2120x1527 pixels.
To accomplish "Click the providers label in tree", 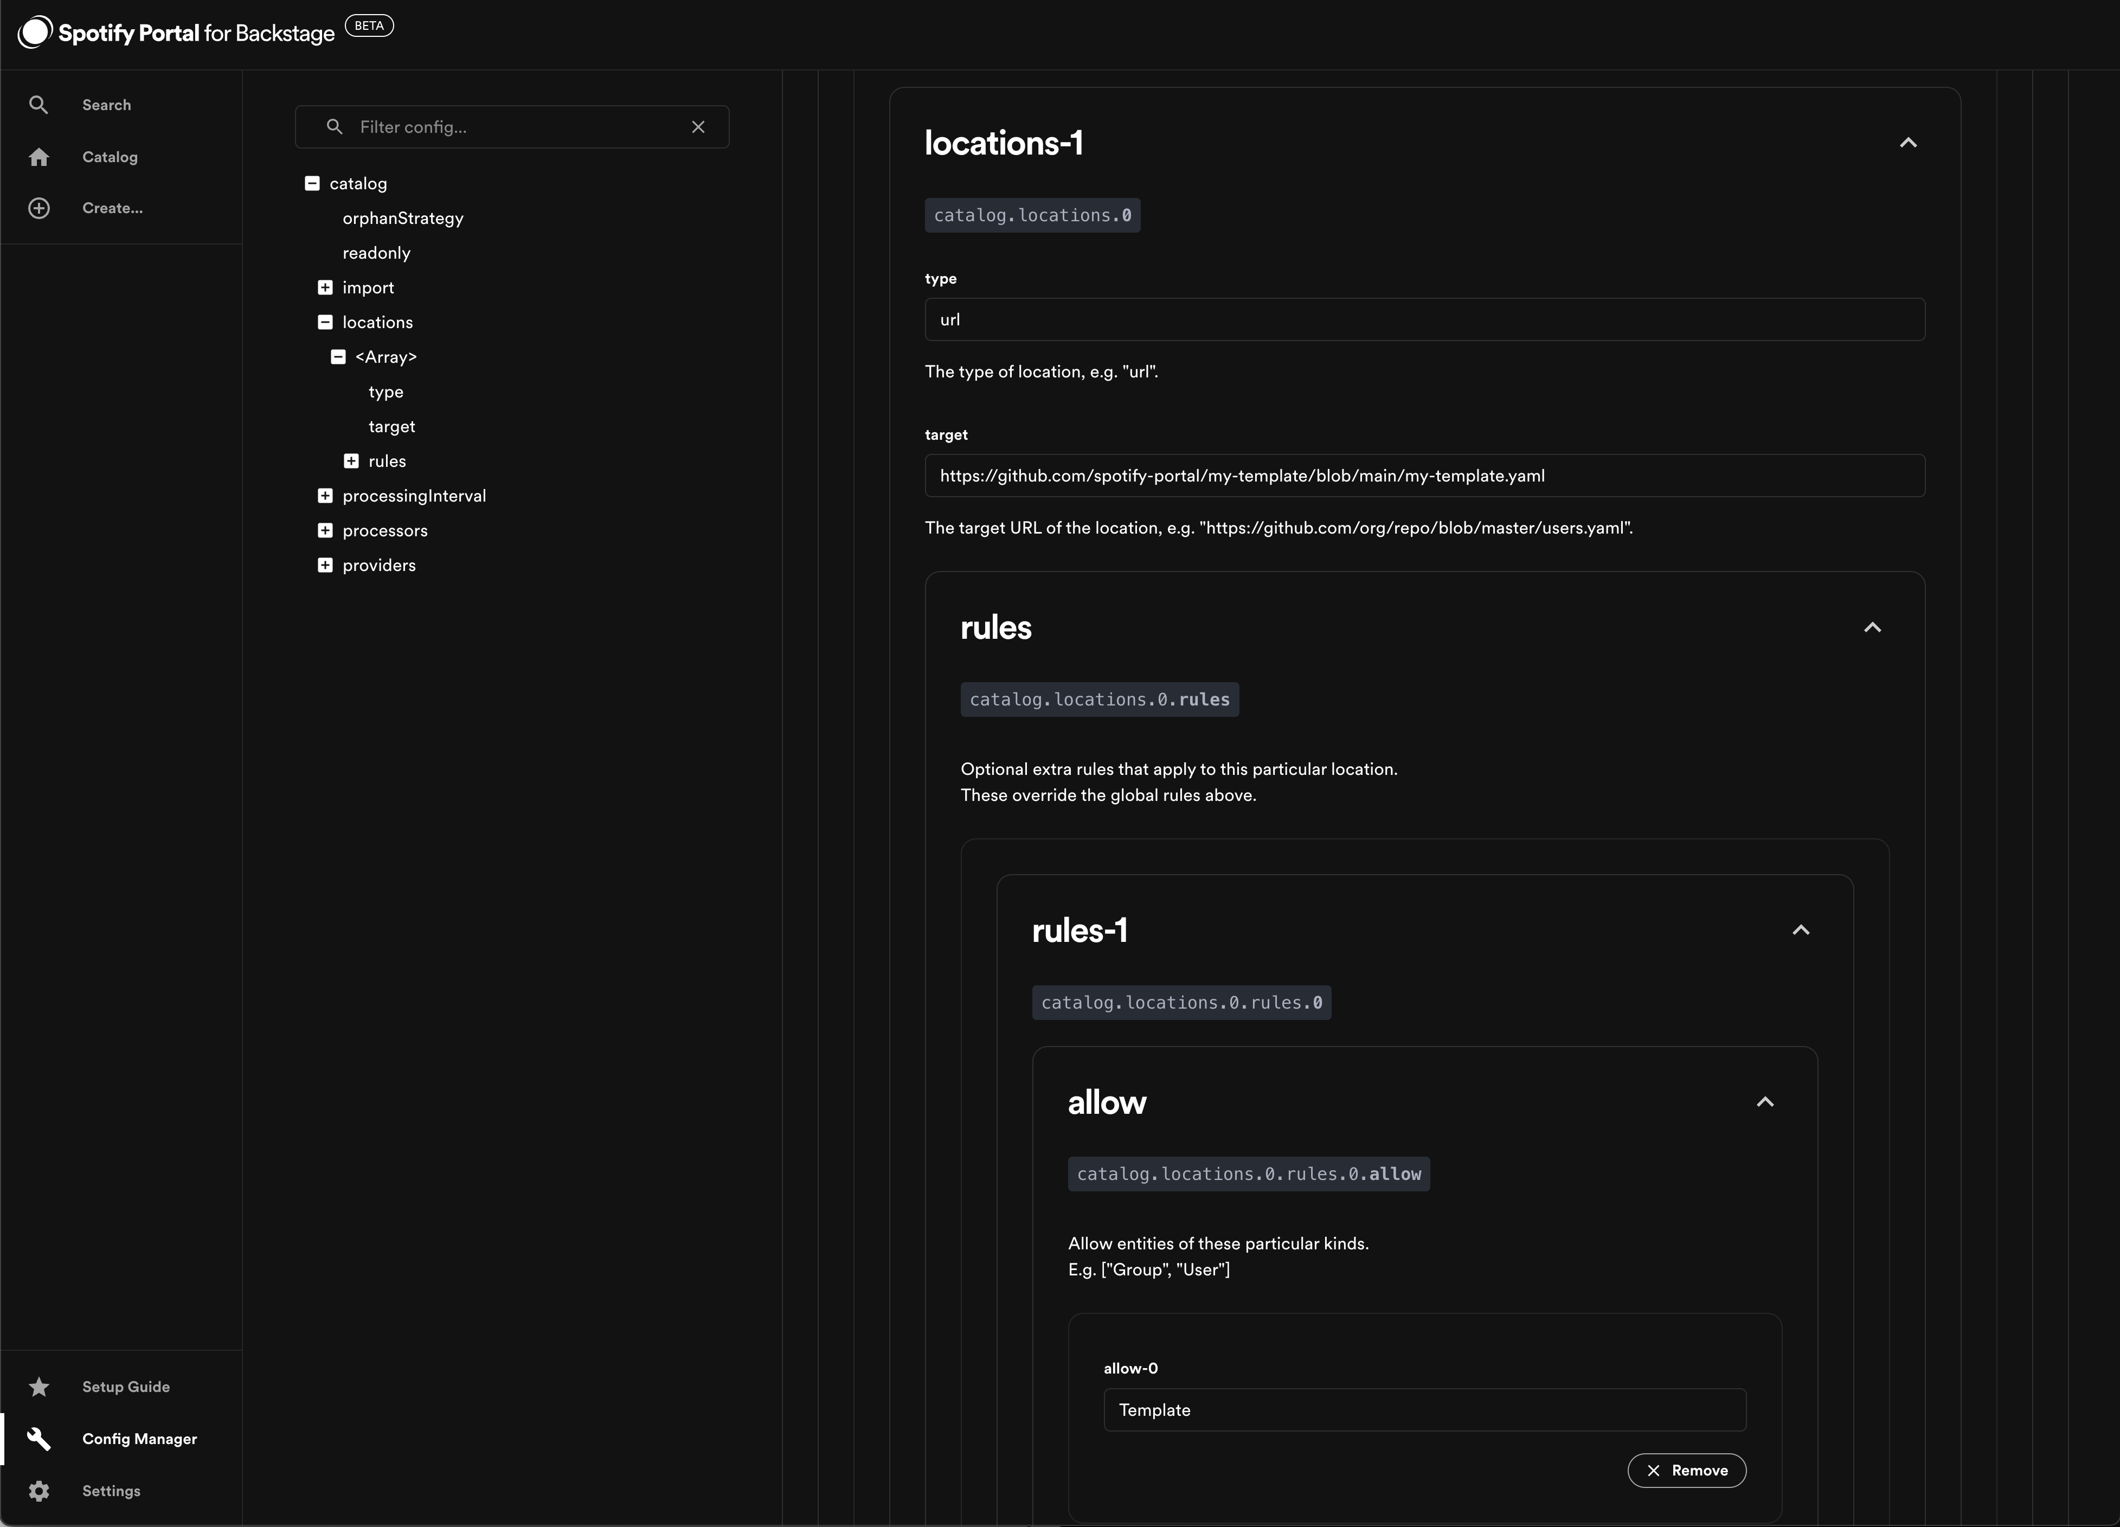I will pos(378,565).
